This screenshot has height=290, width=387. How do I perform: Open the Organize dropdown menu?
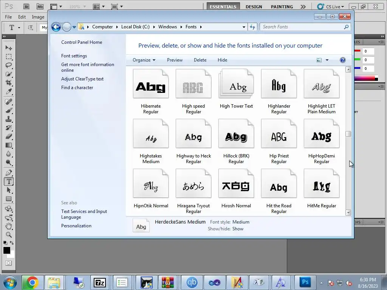click(x=144, y=60)
